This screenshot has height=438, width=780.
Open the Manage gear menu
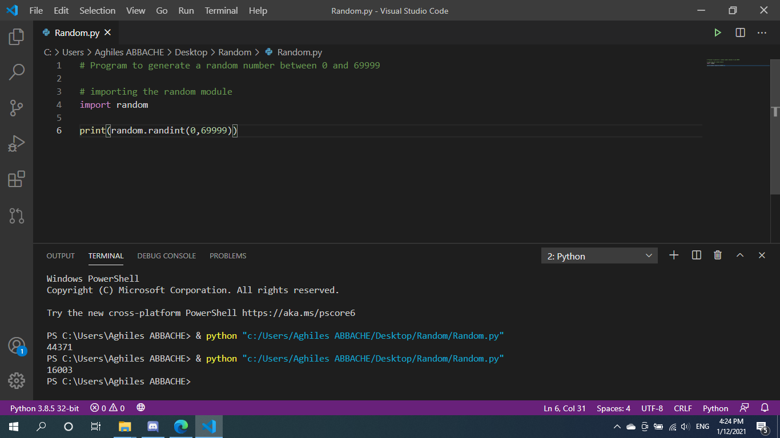[17, 380]
